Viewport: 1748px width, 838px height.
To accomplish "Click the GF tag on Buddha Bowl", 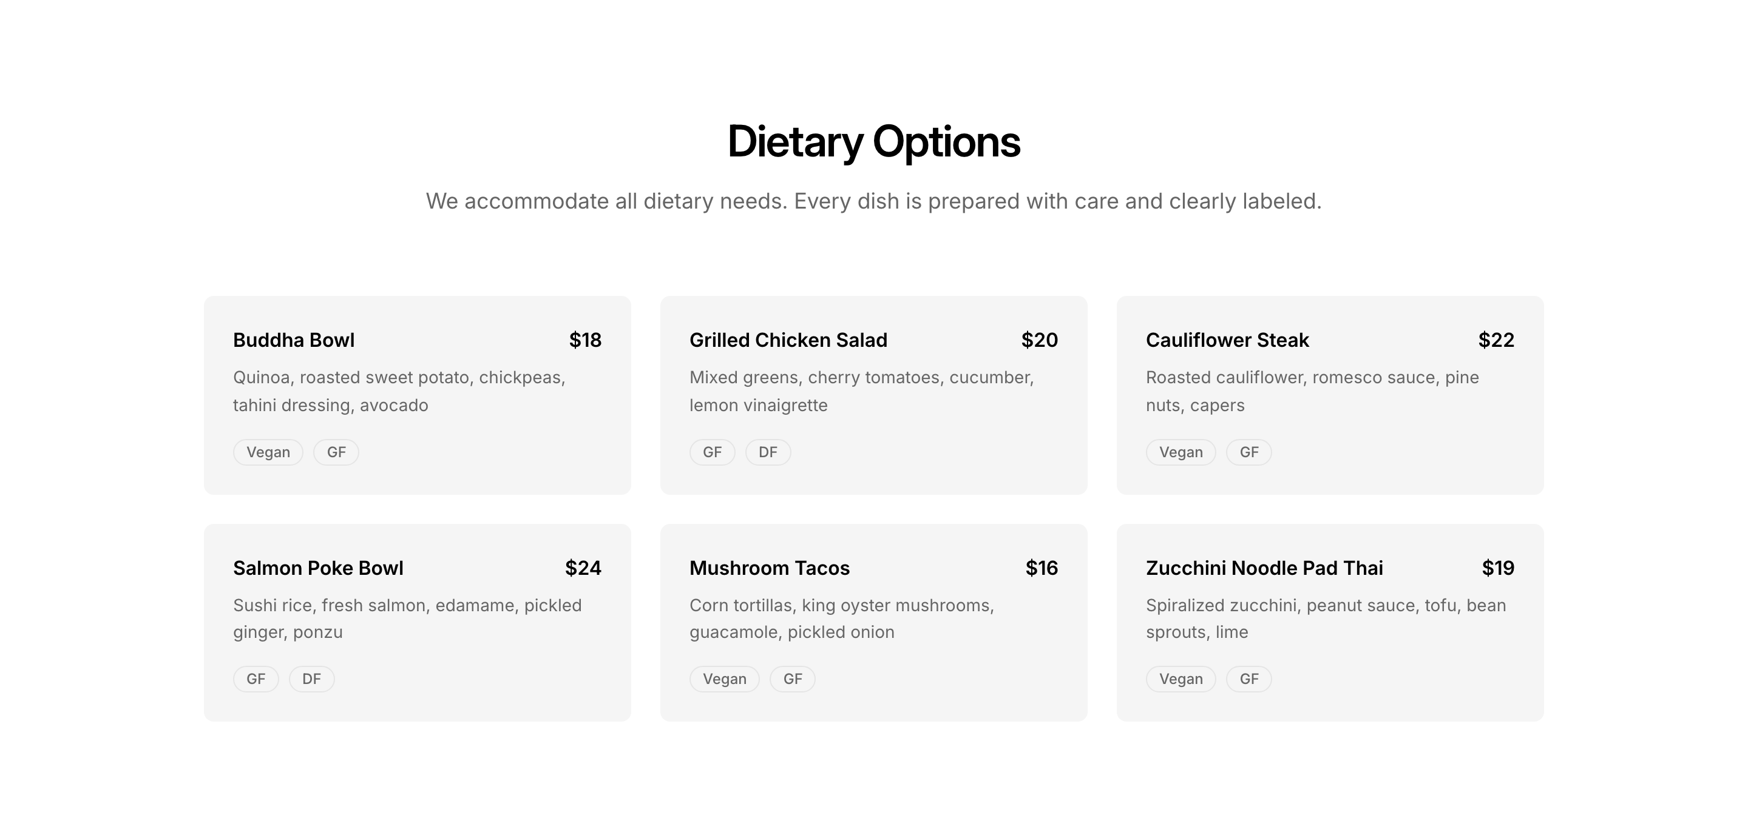I will [x=336, y=452].
